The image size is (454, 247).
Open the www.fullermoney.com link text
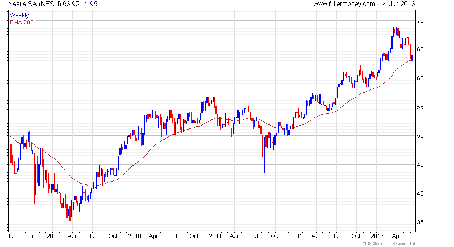[344, 4]
